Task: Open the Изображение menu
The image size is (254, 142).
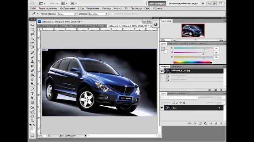Action: click(67, 8)
